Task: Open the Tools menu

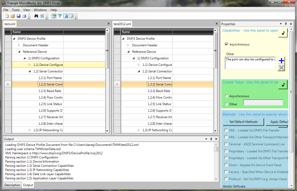Action: click(15, 9)
